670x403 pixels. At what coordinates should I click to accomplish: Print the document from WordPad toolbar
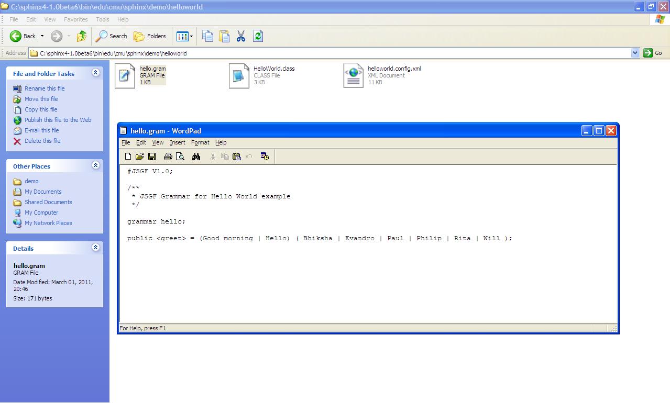(x=168, y=156)
